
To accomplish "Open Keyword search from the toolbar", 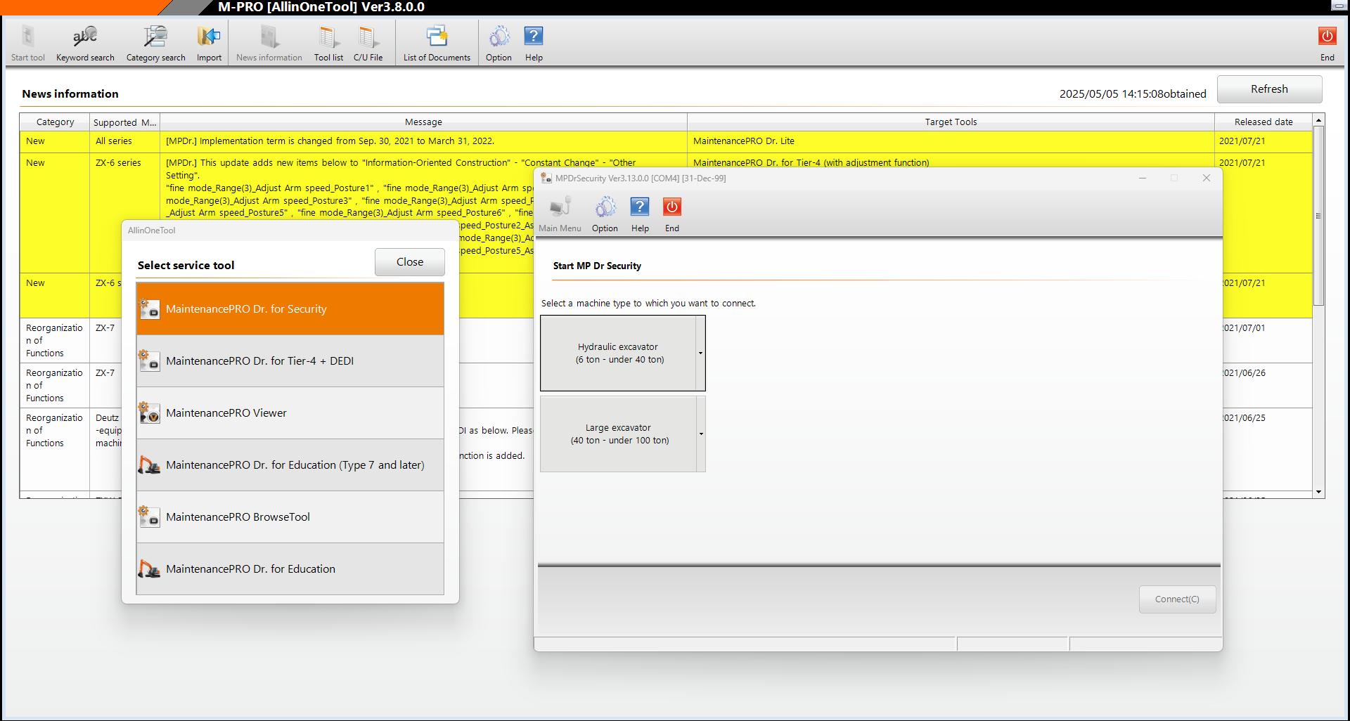I will click(85, 44).
